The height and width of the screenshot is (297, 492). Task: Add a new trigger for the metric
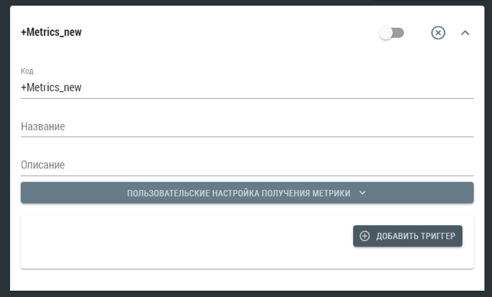pos(407,236)
